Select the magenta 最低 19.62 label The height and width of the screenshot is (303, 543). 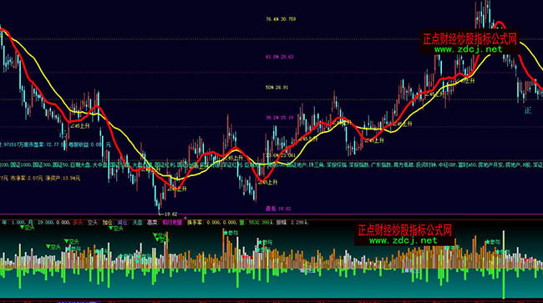[278, 209]
